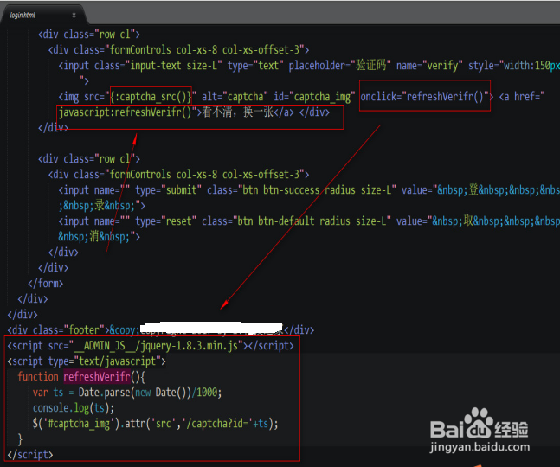
Task: Click the highlighted refreshVerifr function name
Action: (97, 377)
